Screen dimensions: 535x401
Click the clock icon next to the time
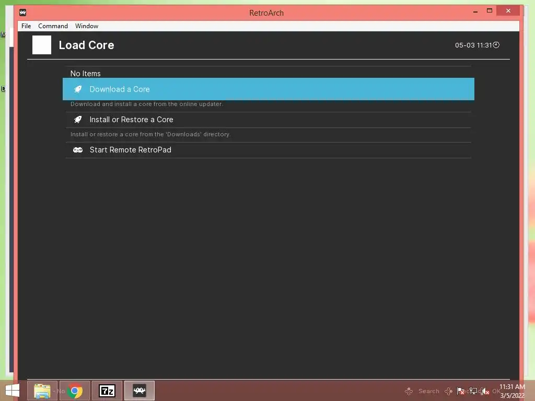click(496, 45)
